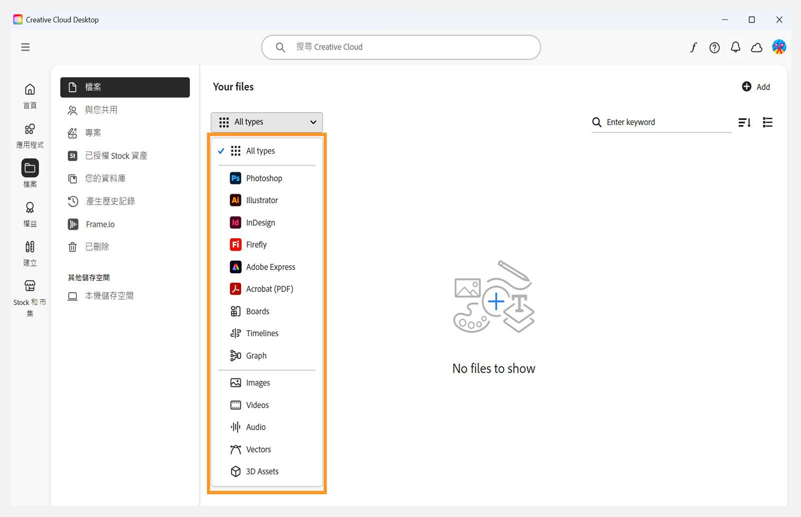801x517 pixels.
Task: Go to 首頁 home in sidebar
Action: click(x=30, y=96)
